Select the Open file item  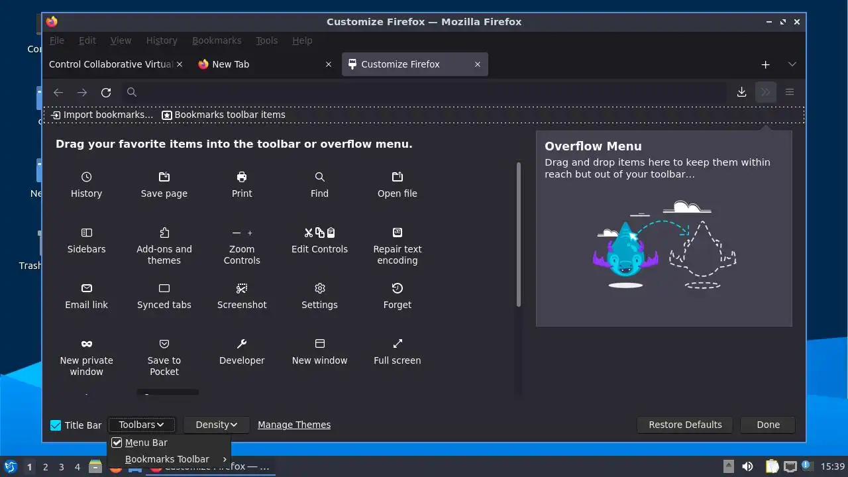(397, 185)
